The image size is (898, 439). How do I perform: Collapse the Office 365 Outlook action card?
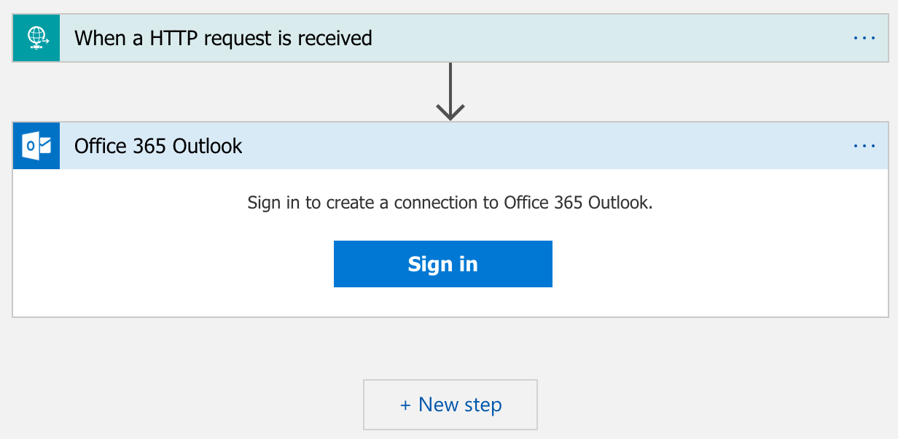(x=450, y=146)
